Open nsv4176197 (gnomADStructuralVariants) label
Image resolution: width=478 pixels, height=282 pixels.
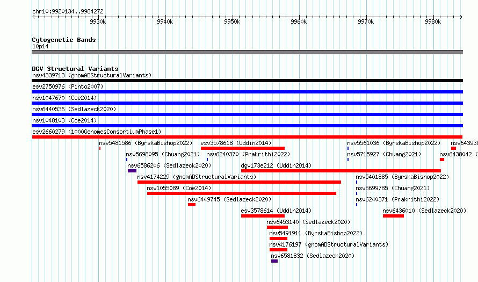tap(329, 244)
